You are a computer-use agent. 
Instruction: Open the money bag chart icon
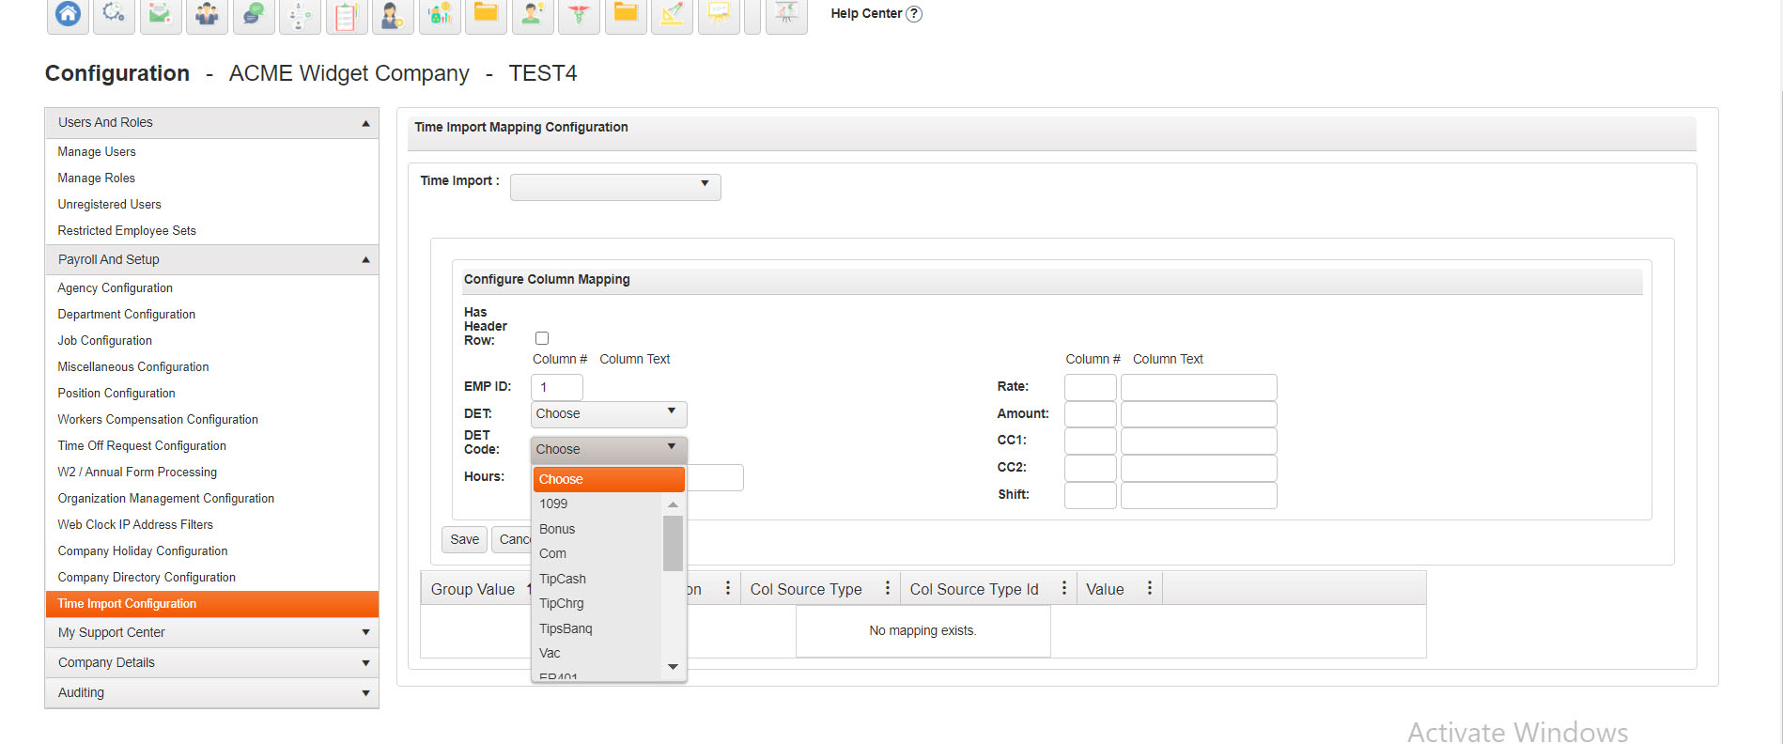coord(440,14)
